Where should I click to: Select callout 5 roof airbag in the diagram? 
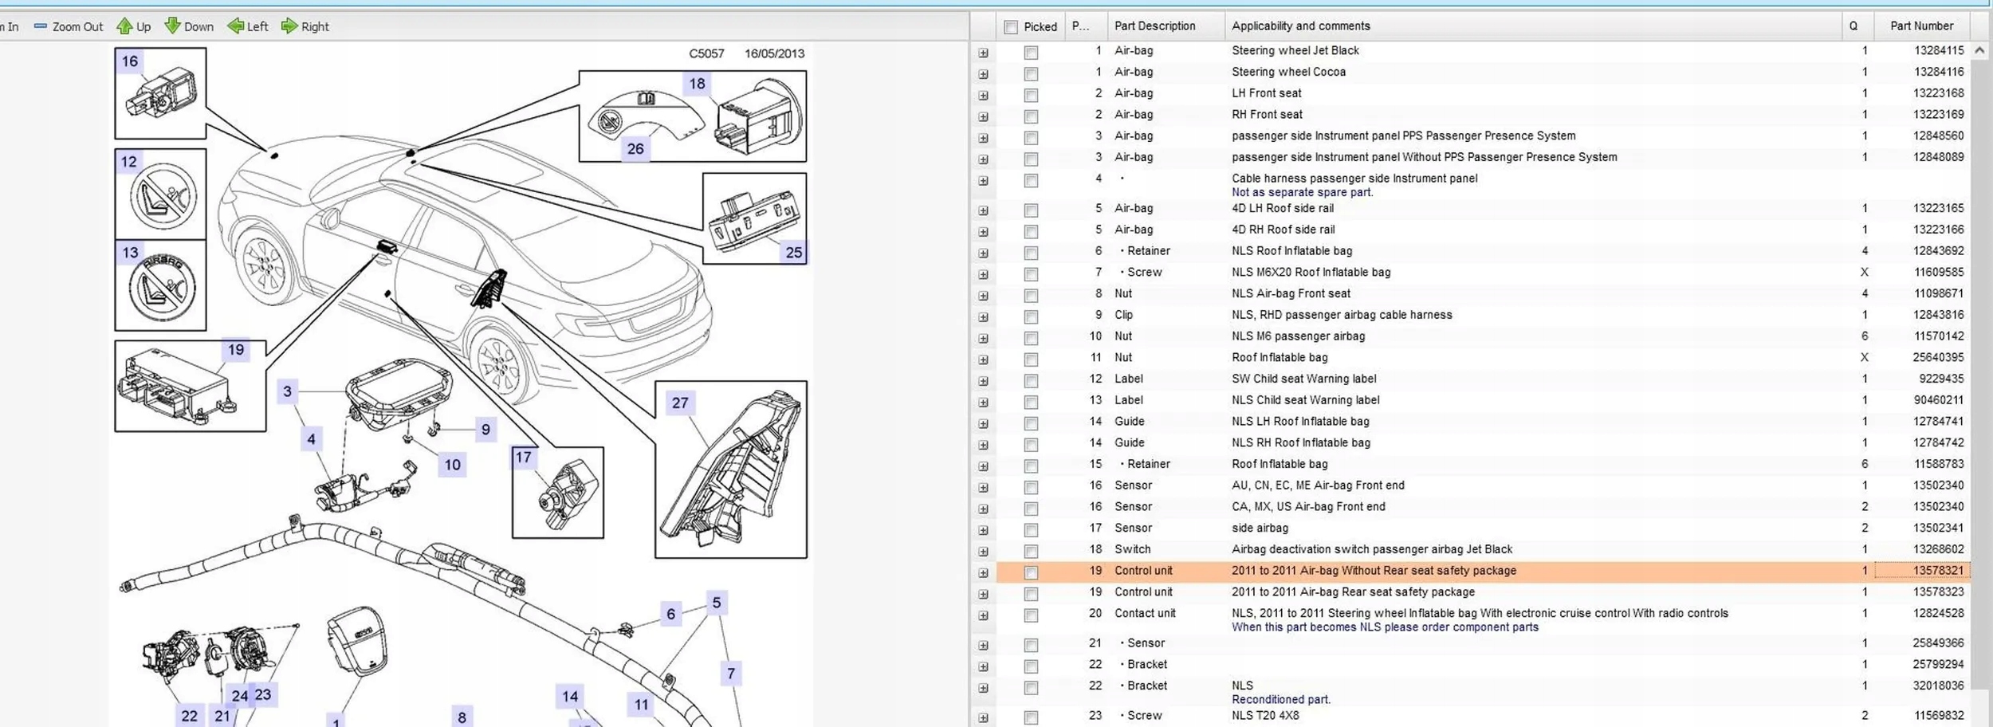(717, 603)
